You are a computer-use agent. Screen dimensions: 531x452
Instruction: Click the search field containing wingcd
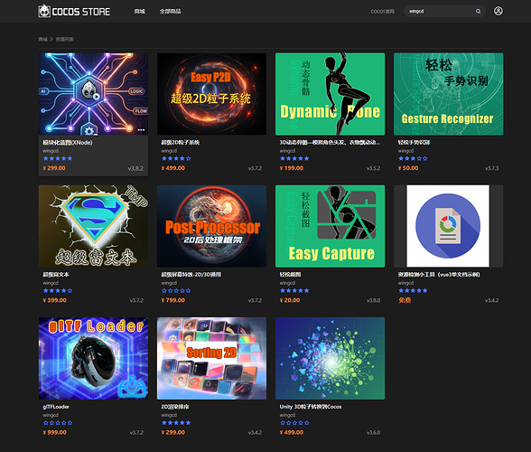[444, 11]
